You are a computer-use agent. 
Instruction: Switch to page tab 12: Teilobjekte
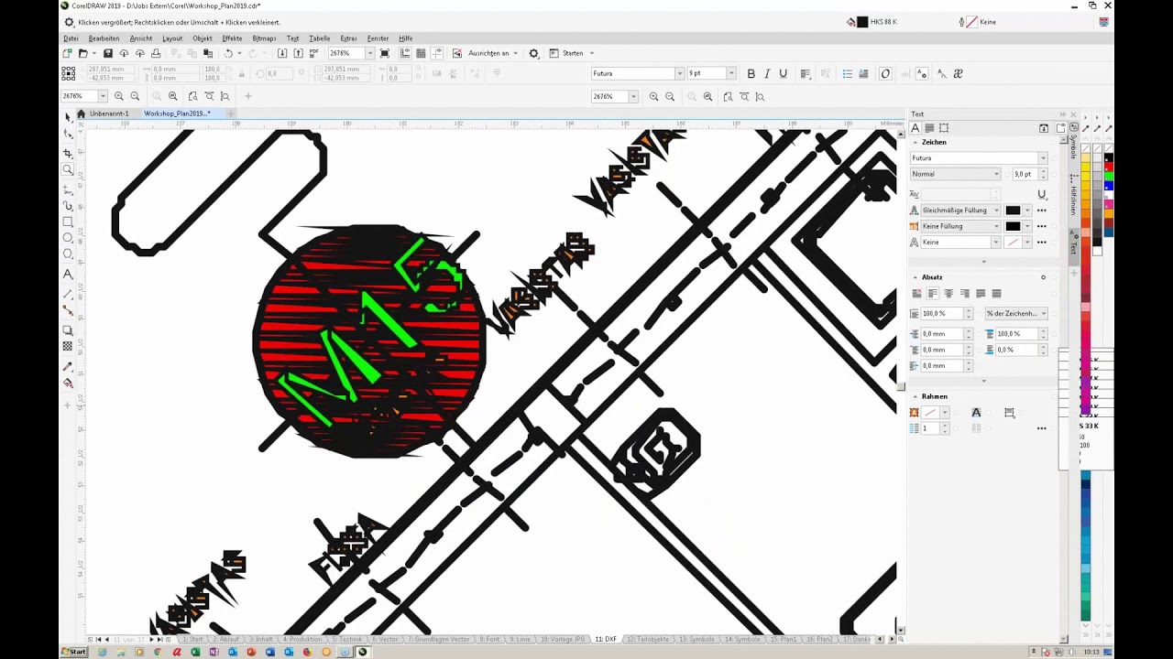(648, 639)
